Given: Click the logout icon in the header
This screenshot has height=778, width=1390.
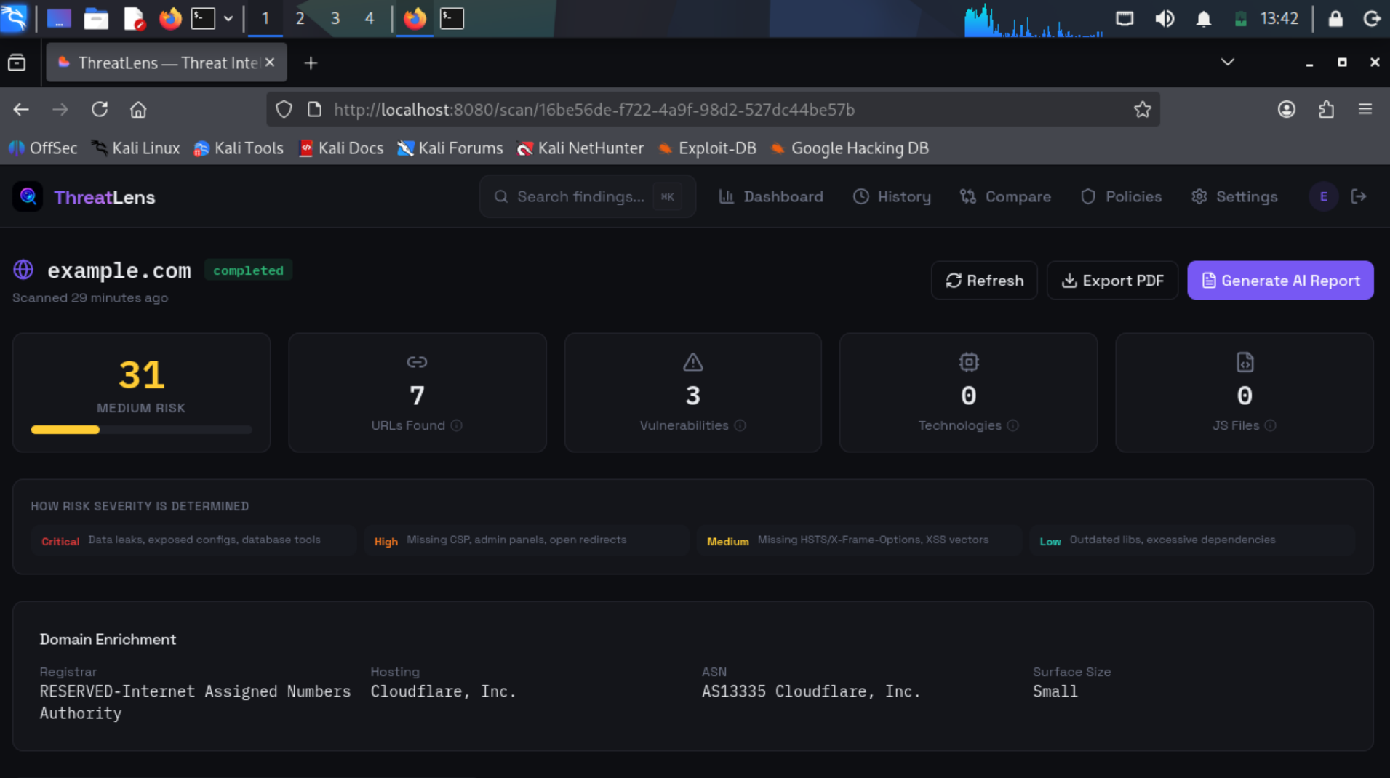Looking at the screenshot, I should (x=1358, y=196).
